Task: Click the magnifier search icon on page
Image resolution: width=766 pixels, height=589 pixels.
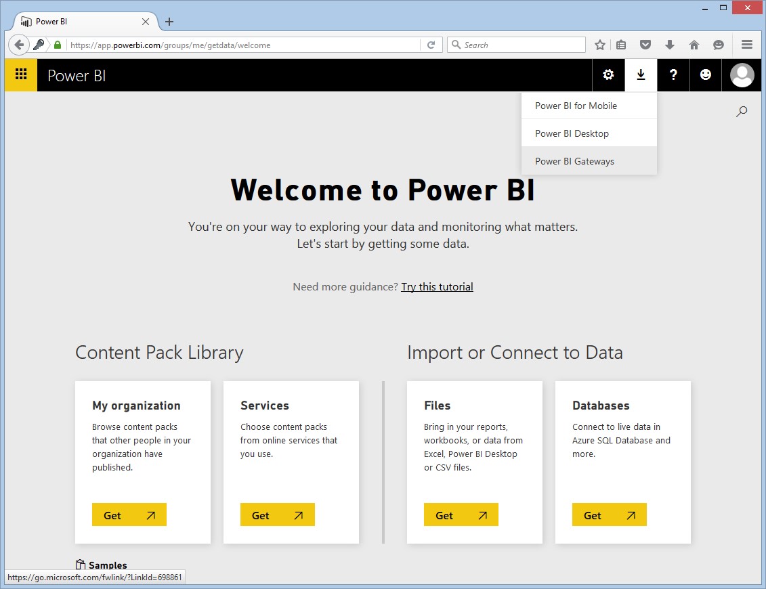Action: 741,111
